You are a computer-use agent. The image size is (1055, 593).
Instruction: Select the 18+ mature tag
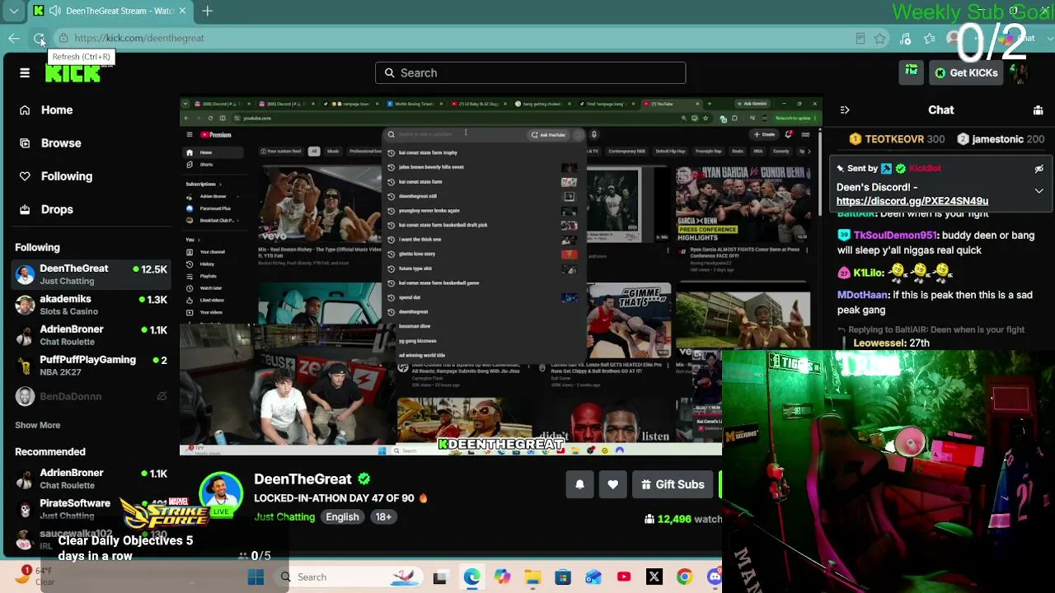(383, 517)
